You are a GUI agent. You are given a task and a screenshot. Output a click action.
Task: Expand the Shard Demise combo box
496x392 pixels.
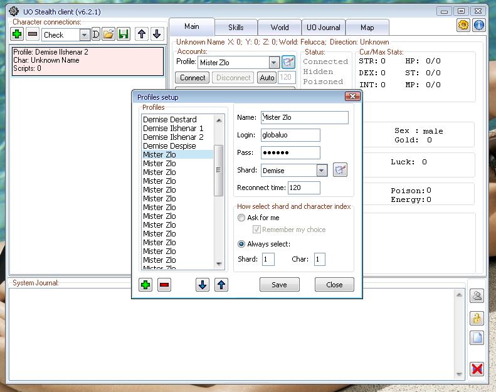click(x=322, y=171)
